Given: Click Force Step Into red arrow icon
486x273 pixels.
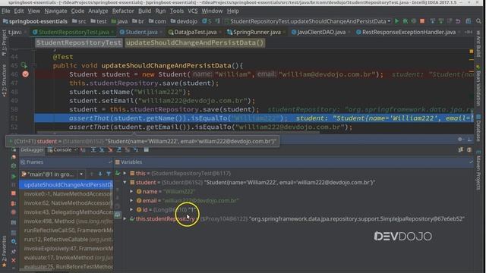Looking at the screenshot, I should [110, 150].
